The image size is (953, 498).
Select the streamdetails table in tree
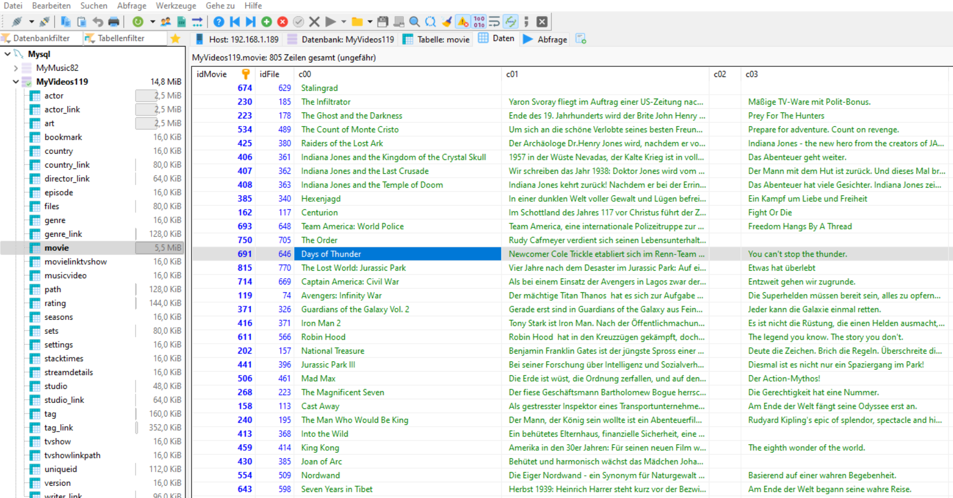coord(69,372)
